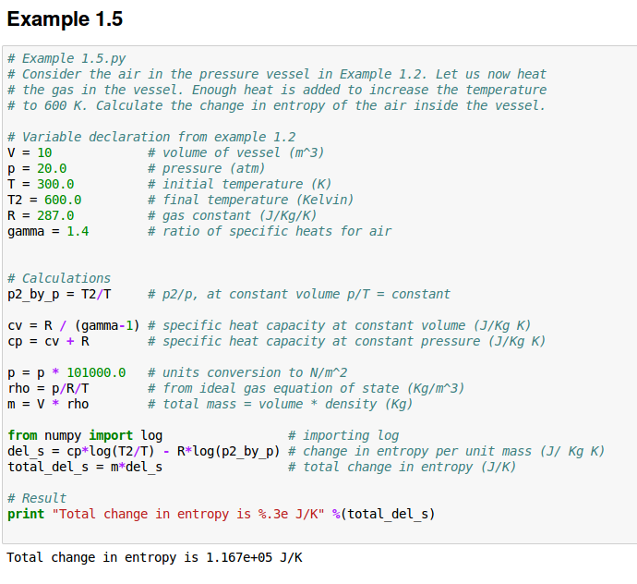This screenshot has height=584, width=637.
Task: Click the "from numpy import log" statement
Action: [x=85, y=435]
